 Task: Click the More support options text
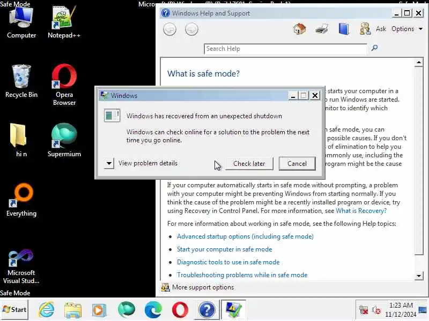(x=203, y=287)
